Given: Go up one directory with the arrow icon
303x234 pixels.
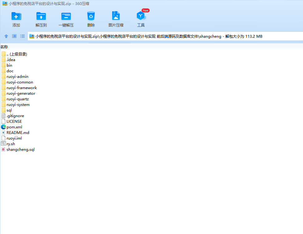Looking at the screenshot, I should (6, 36).
